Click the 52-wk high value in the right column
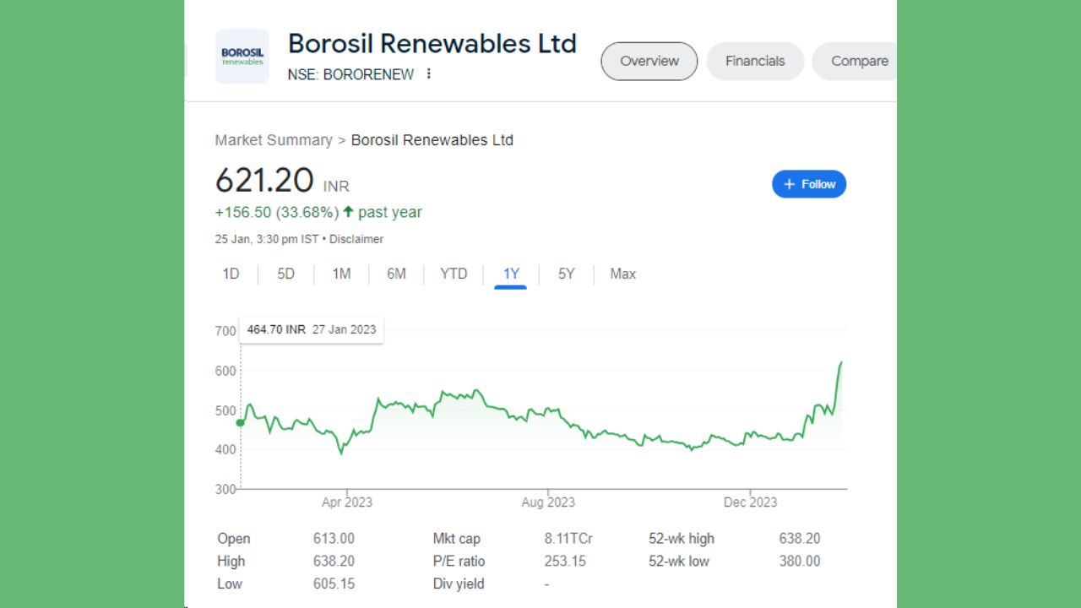Screen dimensions: 1081x608 800,539
